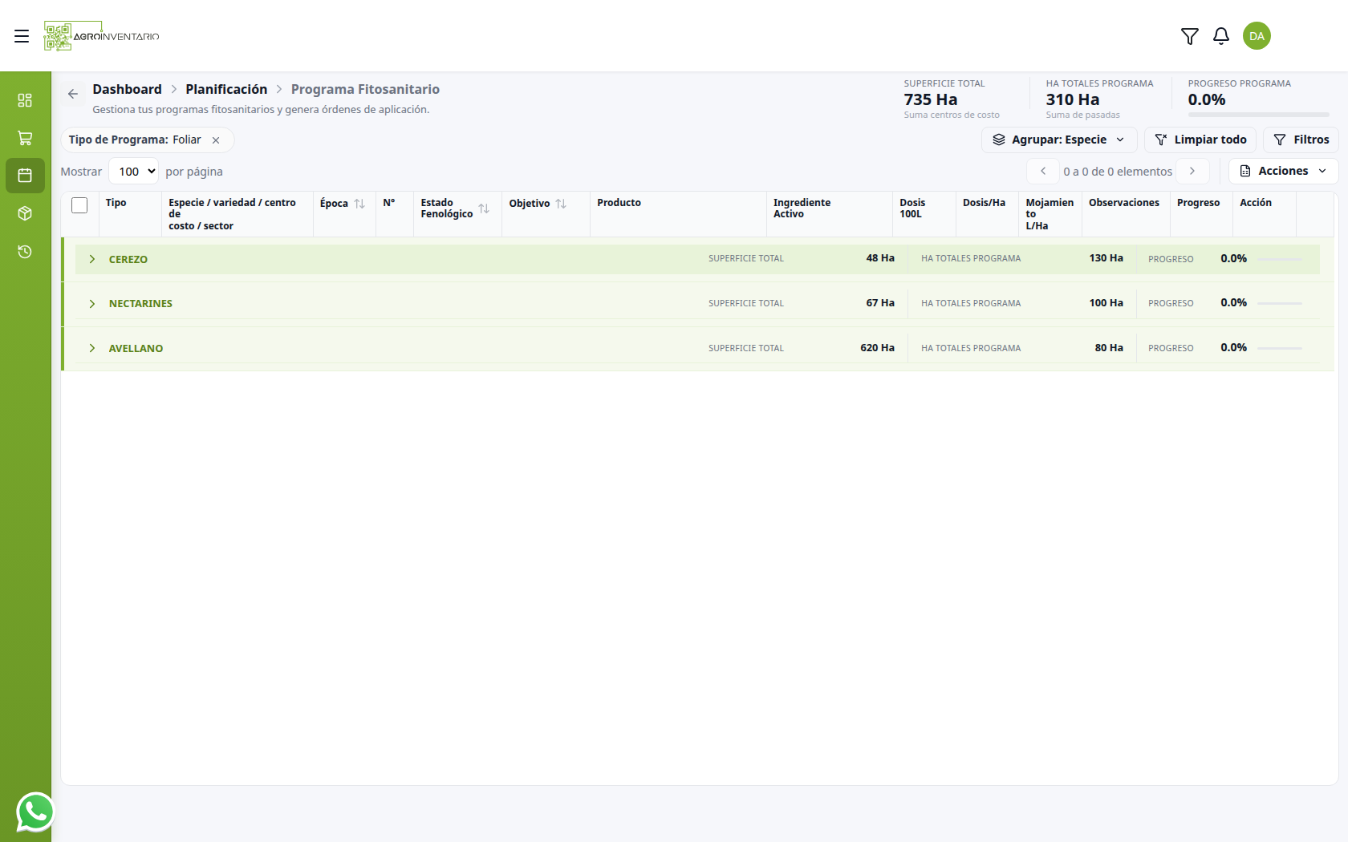This screenshot has height=842, width=1348.
Task: Click the Progreso Programa progress bar
Action: click(x=1258, y=115)
